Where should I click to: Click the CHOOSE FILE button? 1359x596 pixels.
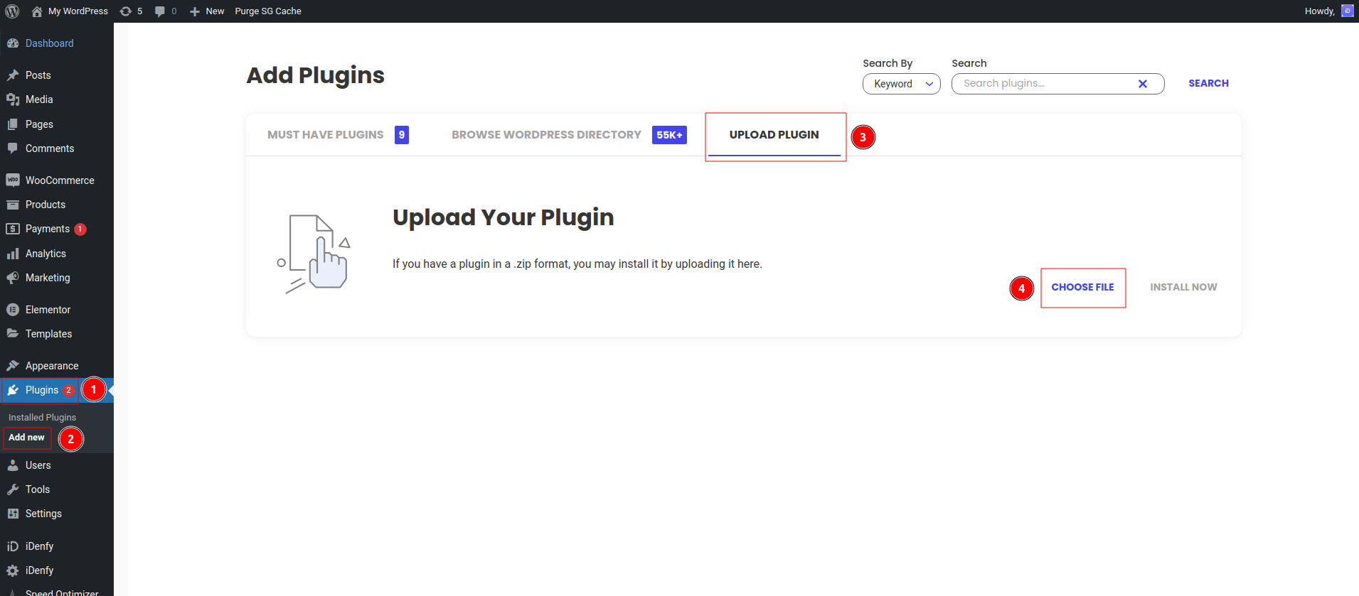coord(1083,287)
